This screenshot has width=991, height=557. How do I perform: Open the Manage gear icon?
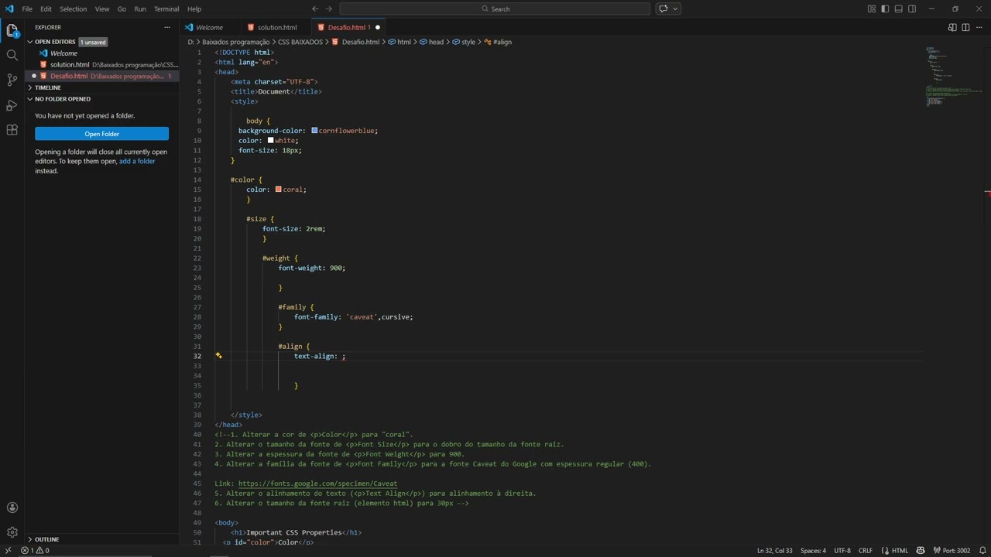pos(12,532)
